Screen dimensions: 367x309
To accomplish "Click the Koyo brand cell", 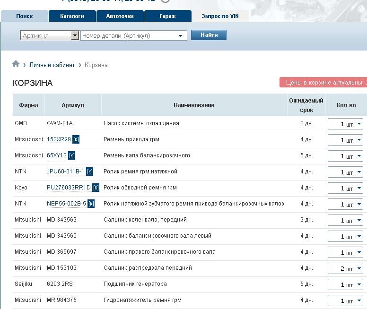I will 21,188.
